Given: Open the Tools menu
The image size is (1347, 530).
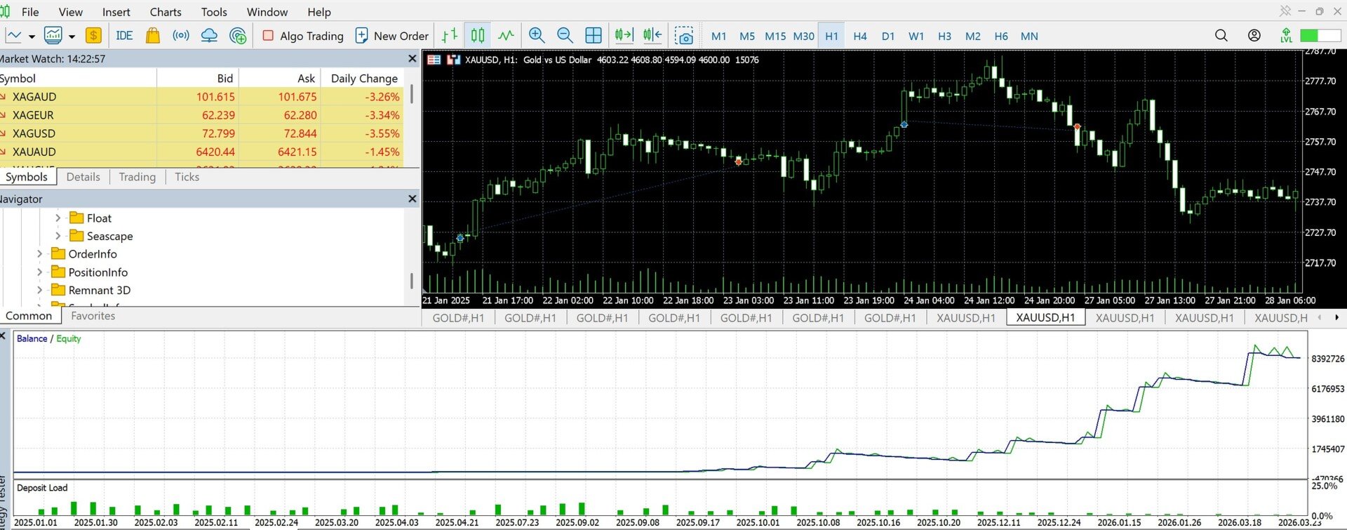Looking at the screenshot, I should click(x=214, y=12).
